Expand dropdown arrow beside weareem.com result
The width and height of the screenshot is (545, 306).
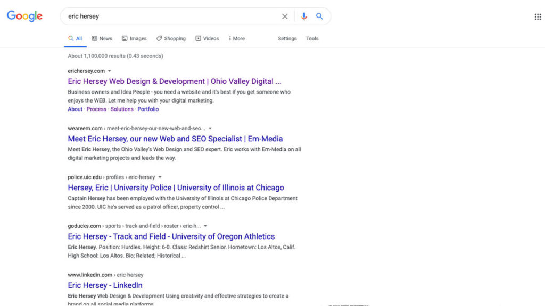[210, 128]
